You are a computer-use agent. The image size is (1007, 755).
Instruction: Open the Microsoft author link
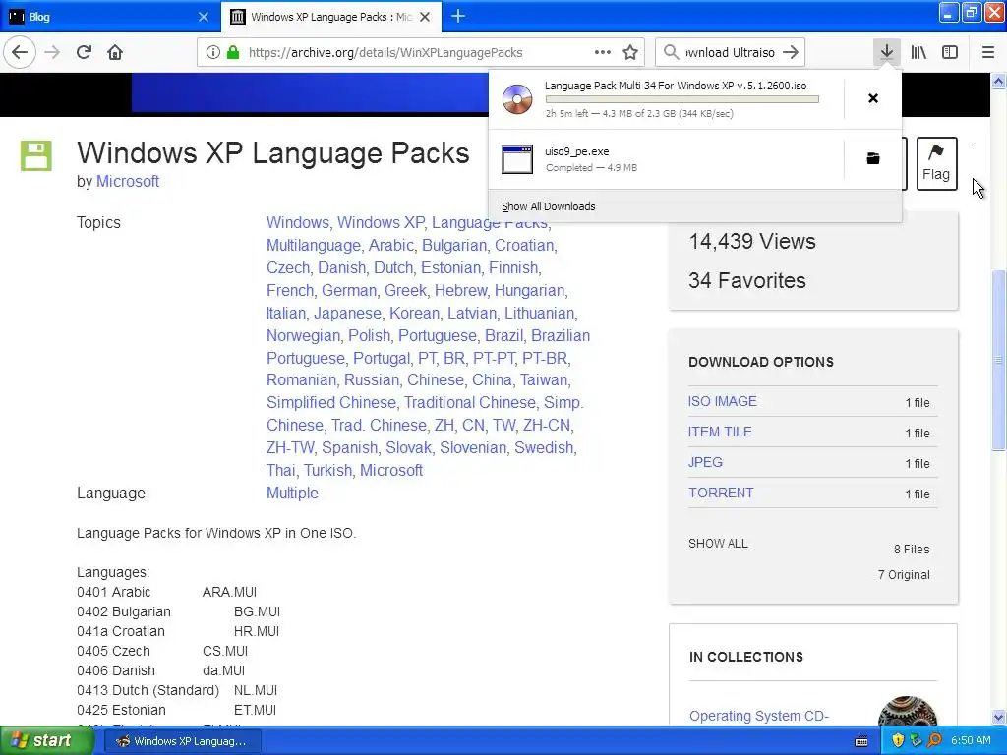pos(128,182)
